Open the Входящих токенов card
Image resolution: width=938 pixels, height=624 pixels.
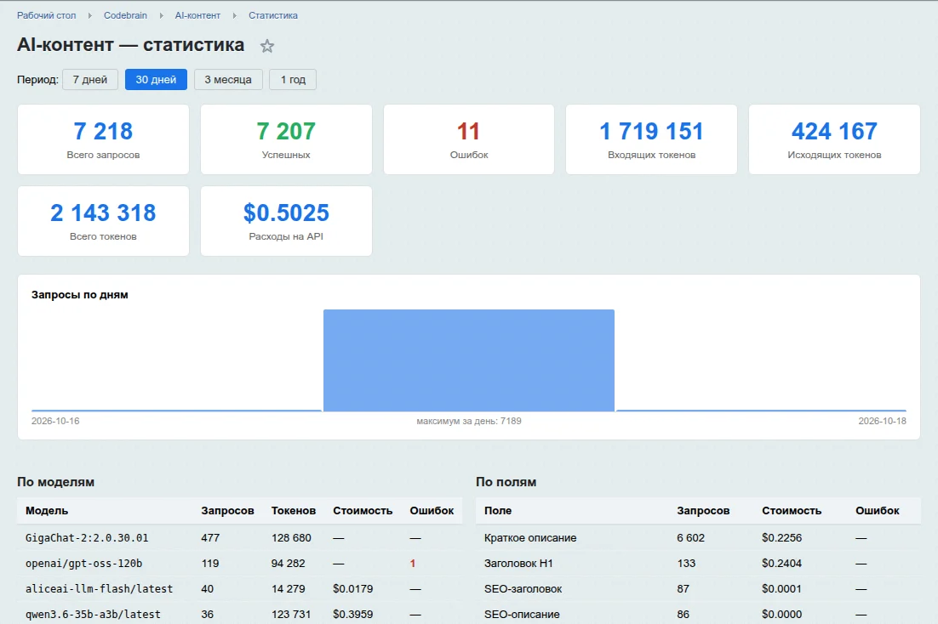point(651,140)
